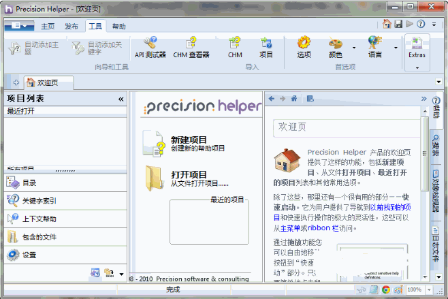Viewport: 448px width, 299px height.
Task: Click the 欢迎页 title field in help
Action: [x=347, y=127]
